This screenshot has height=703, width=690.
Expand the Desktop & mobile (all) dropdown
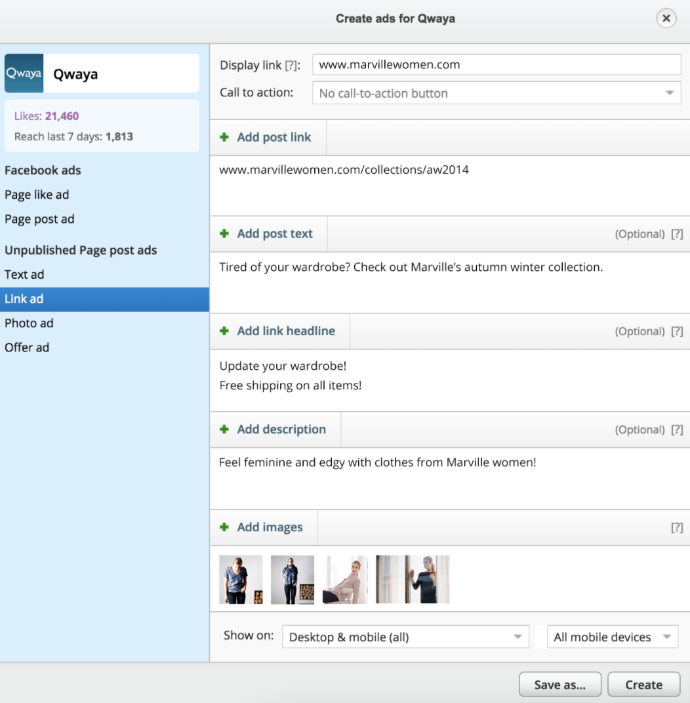click(405, 637)
